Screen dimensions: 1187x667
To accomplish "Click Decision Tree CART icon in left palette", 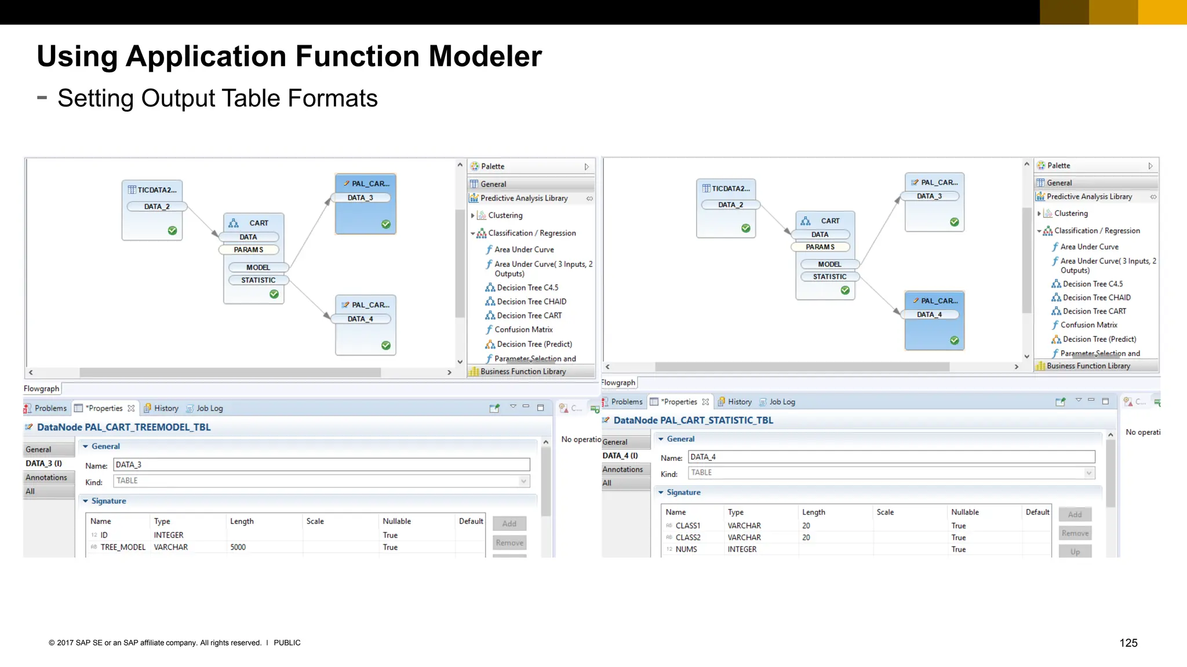I will [490, 316].
